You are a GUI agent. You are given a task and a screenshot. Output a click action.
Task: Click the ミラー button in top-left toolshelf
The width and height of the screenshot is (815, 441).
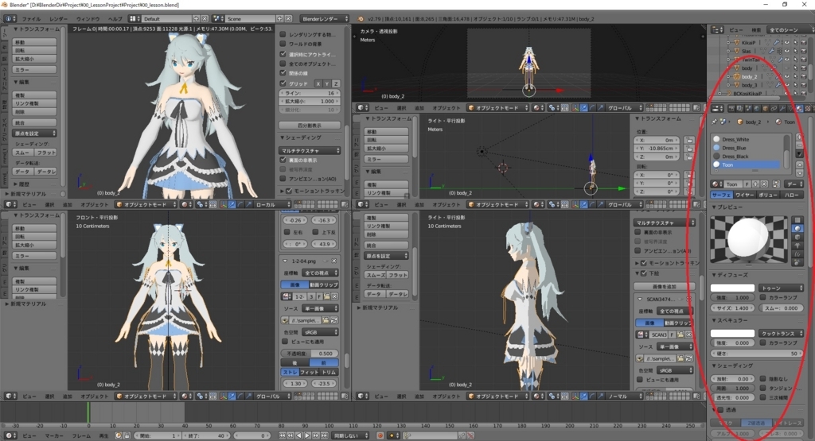pyautogui.click(x=35, y=69)
